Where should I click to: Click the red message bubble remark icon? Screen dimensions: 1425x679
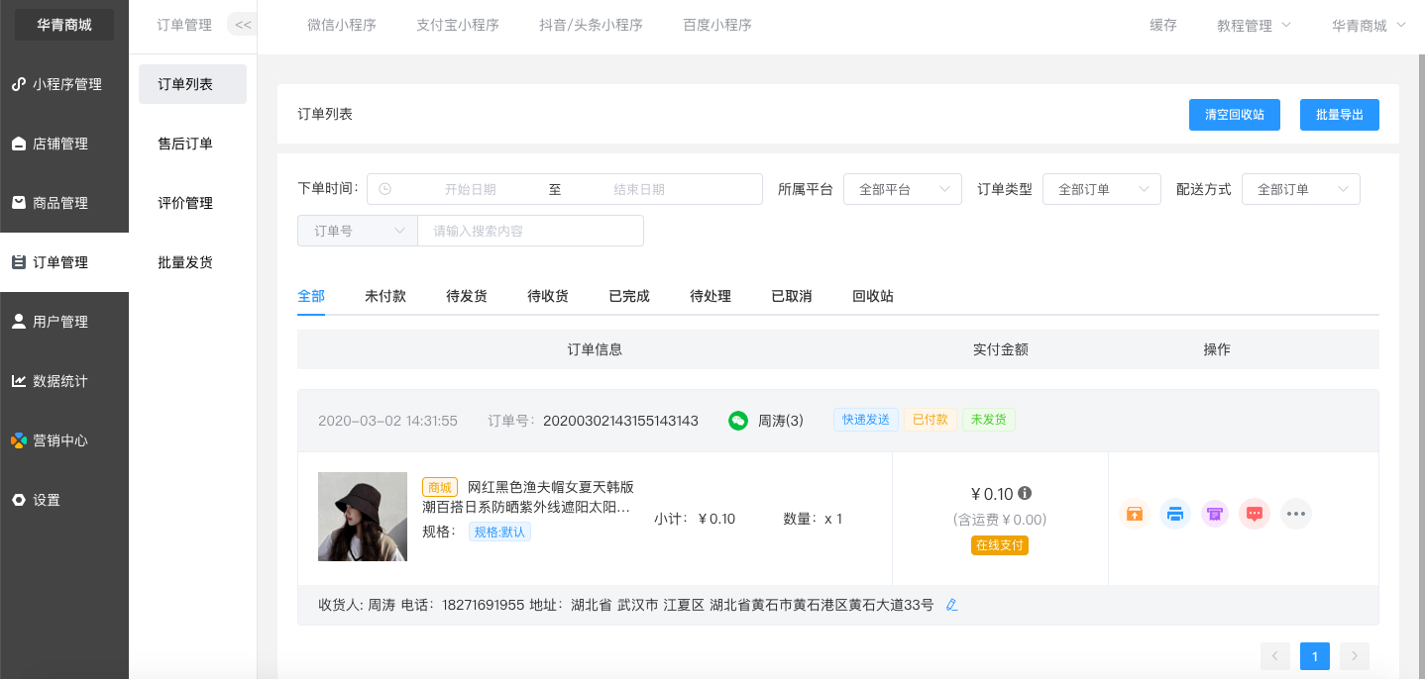[1255, 514]
